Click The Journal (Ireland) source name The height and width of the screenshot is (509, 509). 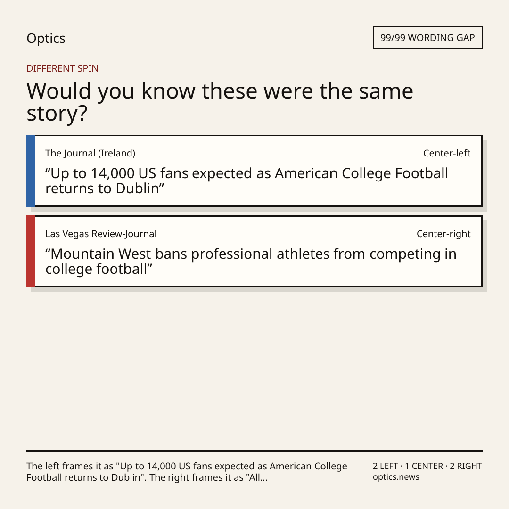[90, 153]
